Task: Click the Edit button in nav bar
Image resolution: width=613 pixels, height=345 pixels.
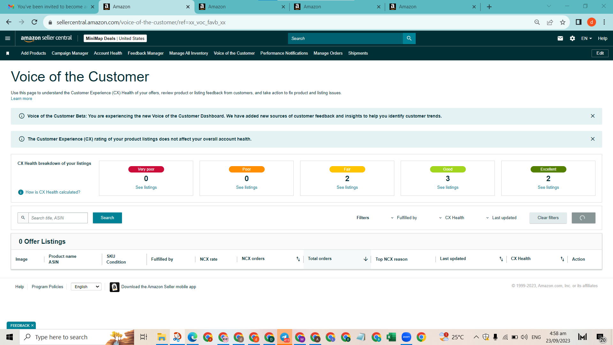Action: (600, 53)
